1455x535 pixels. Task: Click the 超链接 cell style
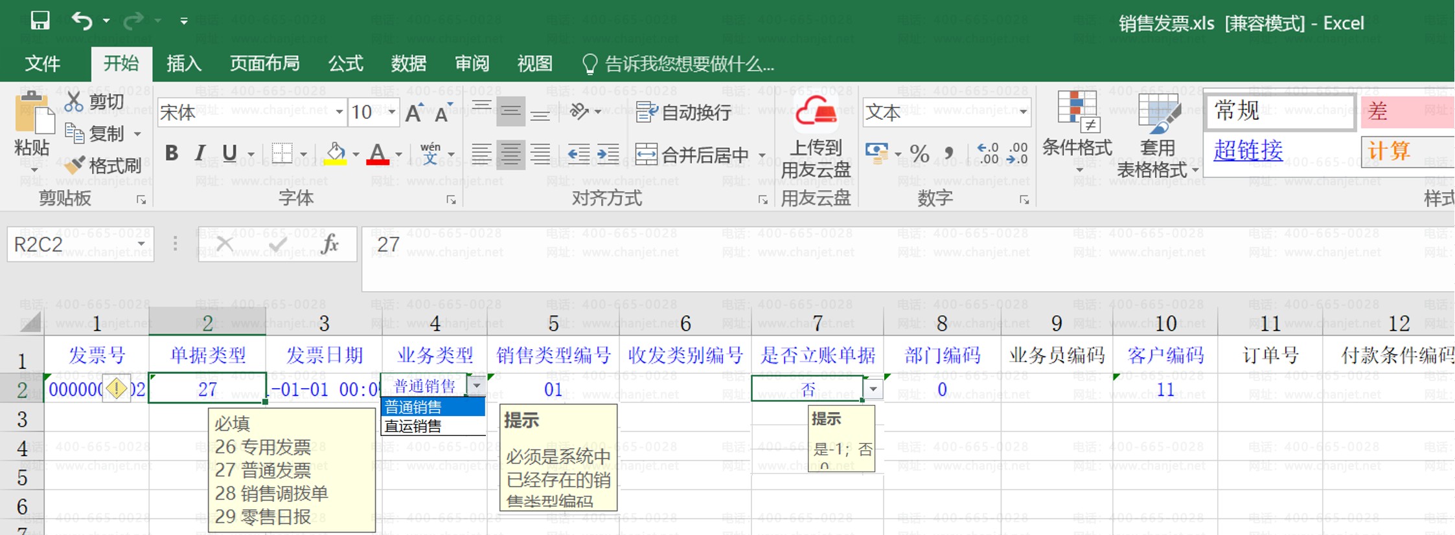1248,150
